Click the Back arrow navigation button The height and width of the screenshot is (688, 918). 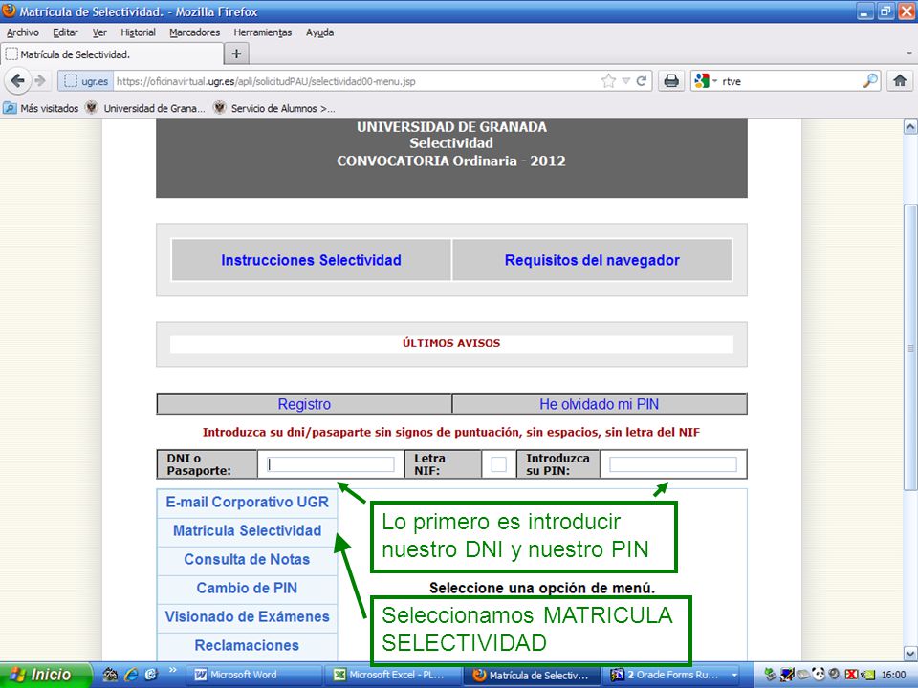[17, 80]
